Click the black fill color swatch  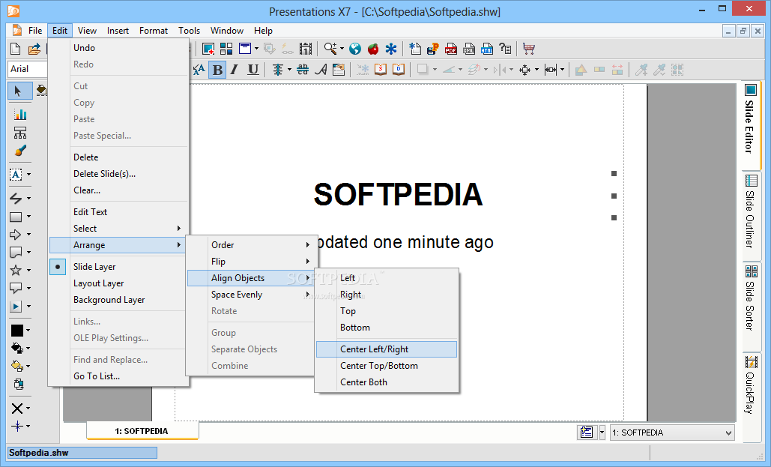(x=16, y=331)
